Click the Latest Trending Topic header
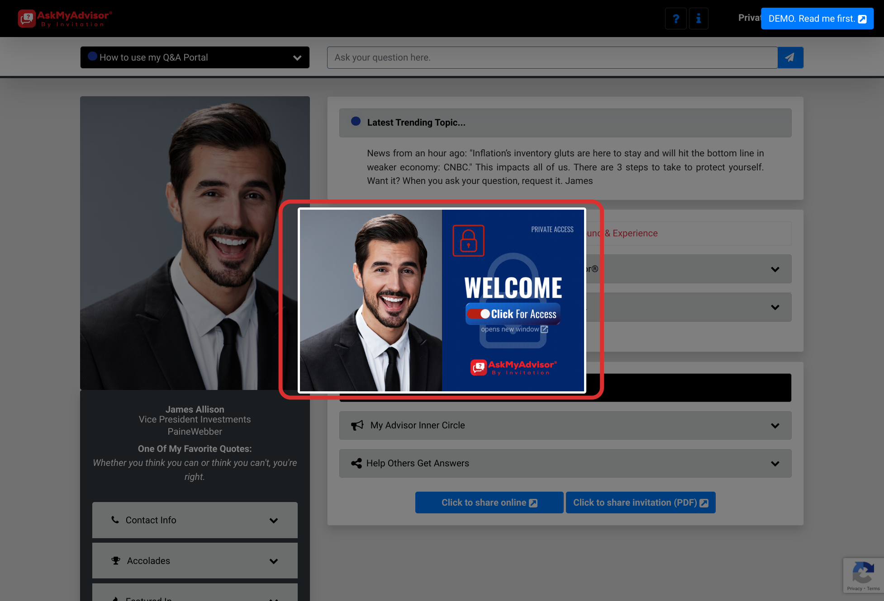The image size is (884, 601). [x=565, y=122]
